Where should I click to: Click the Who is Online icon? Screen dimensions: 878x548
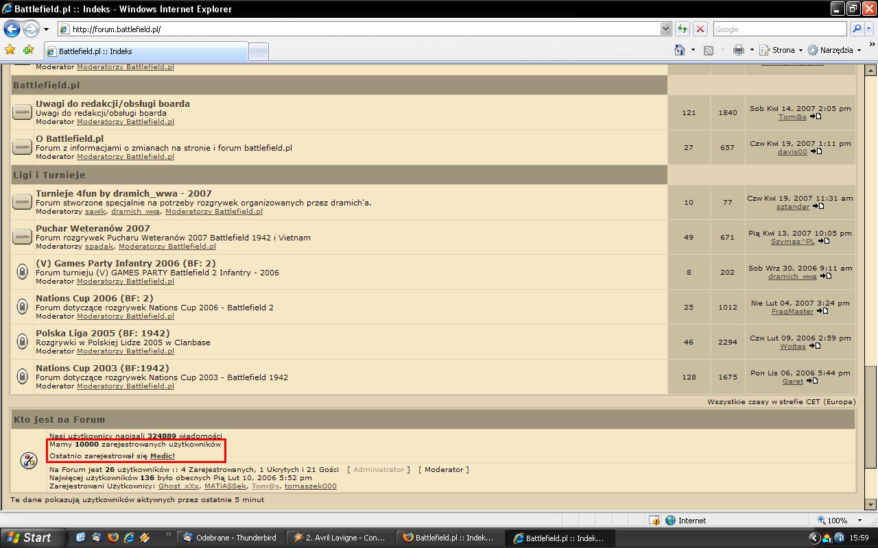pyautogui.click(x=28, y=460)
